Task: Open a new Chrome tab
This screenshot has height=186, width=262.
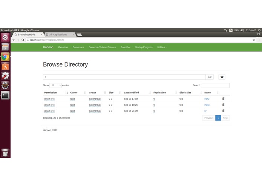Action: coord(79,35)
